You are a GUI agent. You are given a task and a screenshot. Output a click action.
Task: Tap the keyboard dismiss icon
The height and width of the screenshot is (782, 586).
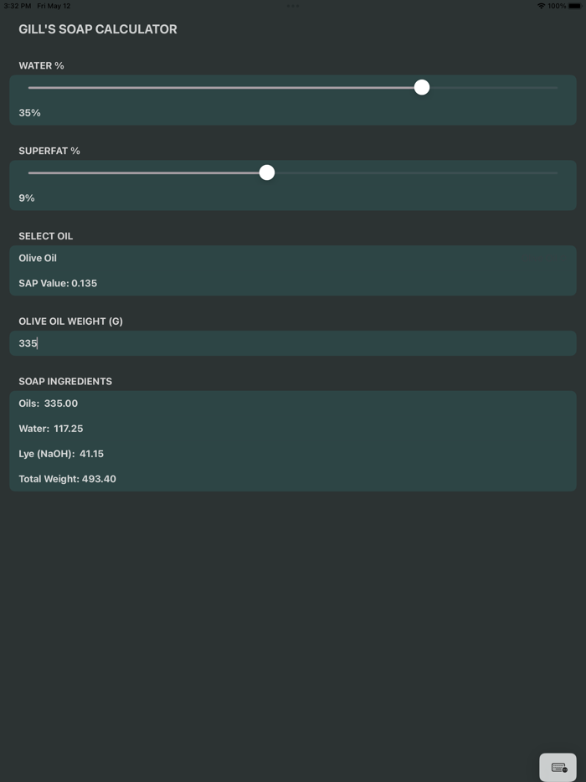[x=558, y=767]
